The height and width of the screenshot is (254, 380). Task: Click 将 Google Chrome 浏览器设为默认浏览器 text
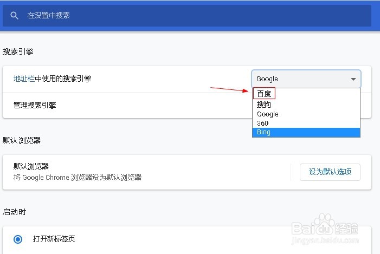pyautogui.click(x=78, y=177)
